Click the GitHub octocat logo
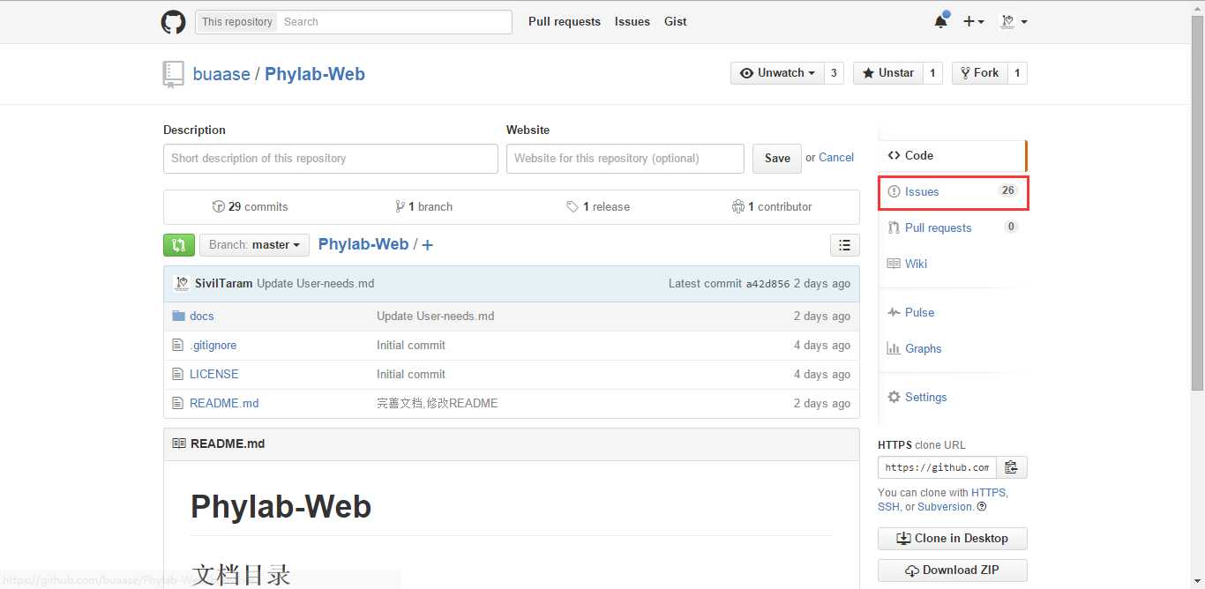 173,22
